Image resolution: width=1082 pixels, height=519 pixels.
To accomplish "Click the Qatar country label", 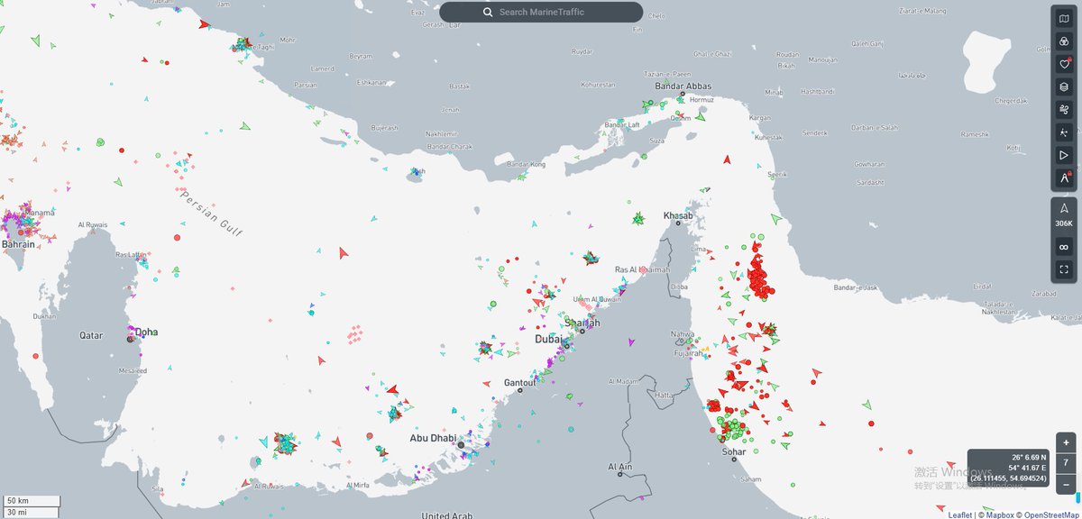I will (91, 335).
